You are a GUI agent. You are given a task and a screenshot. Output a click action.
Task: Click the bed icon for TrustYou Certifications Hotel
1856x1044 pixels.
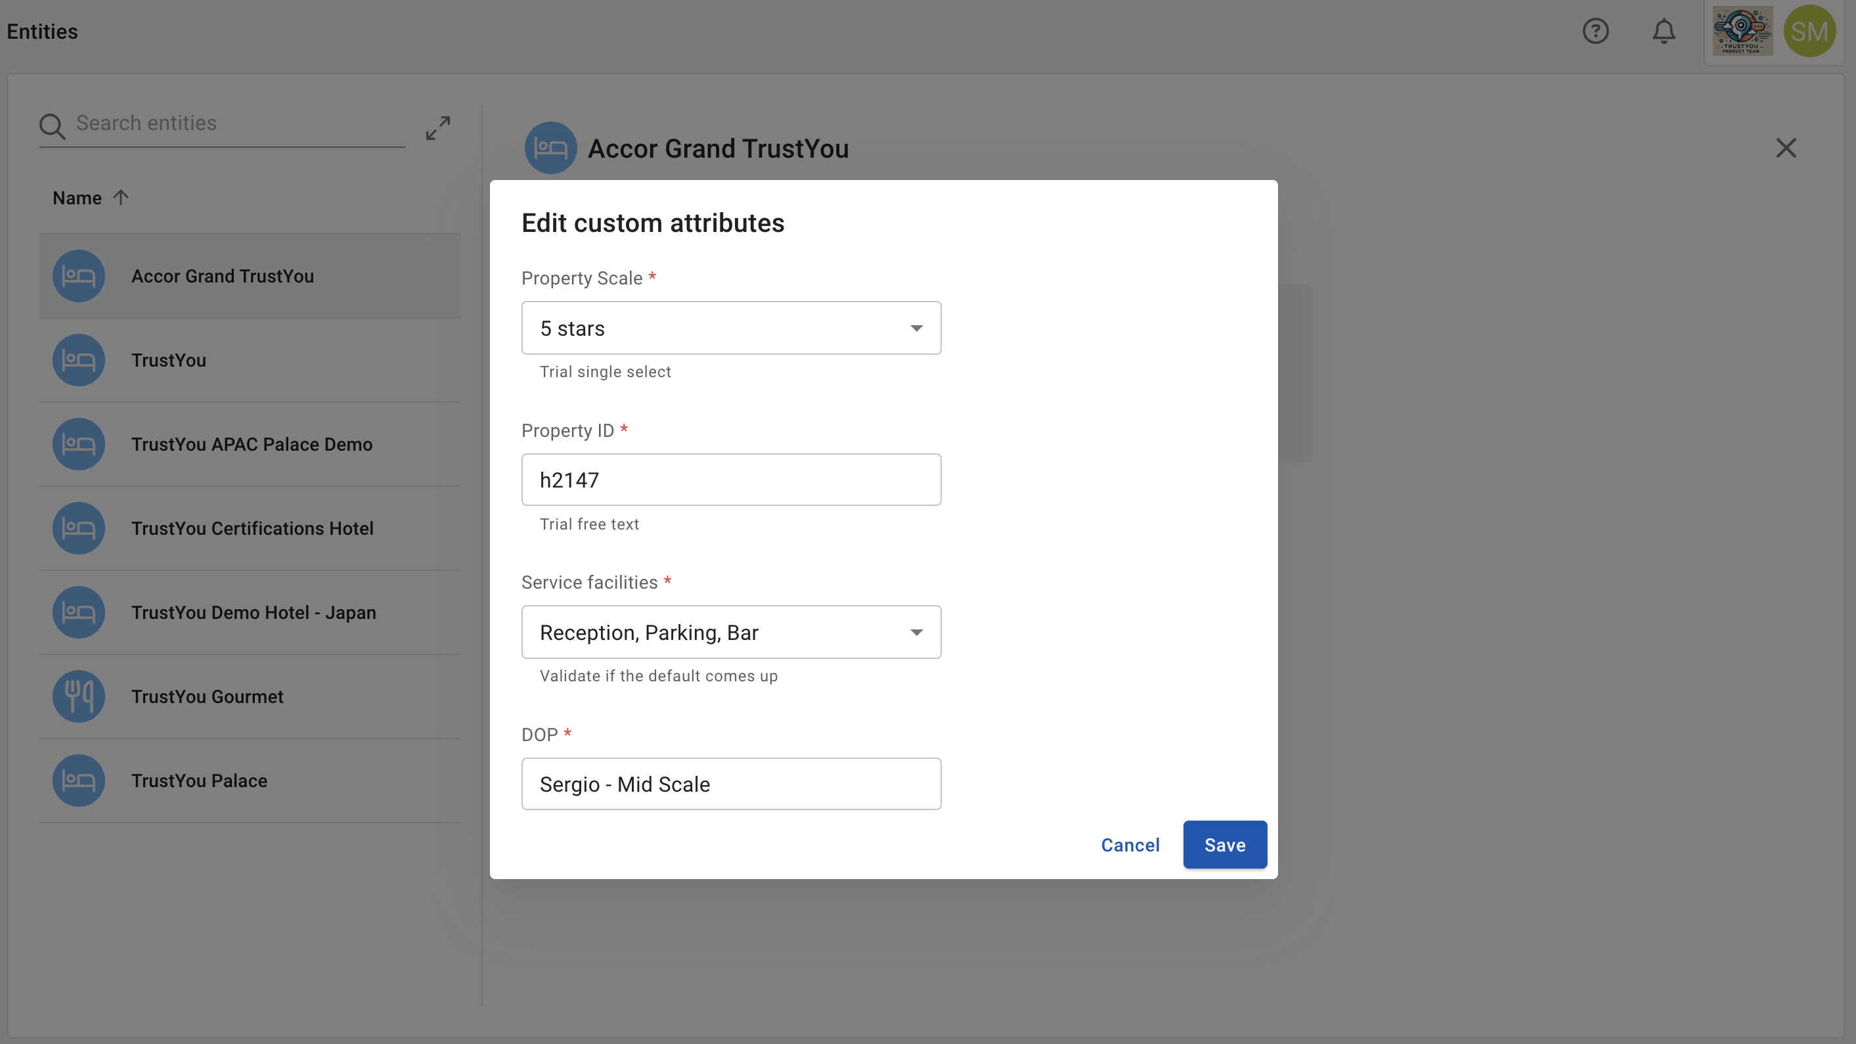coord(79,528)
